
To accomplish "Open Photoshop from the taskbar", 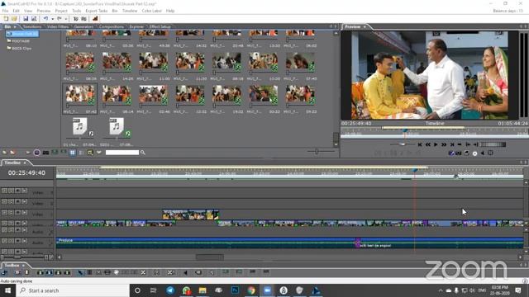I will coord(235,290).
